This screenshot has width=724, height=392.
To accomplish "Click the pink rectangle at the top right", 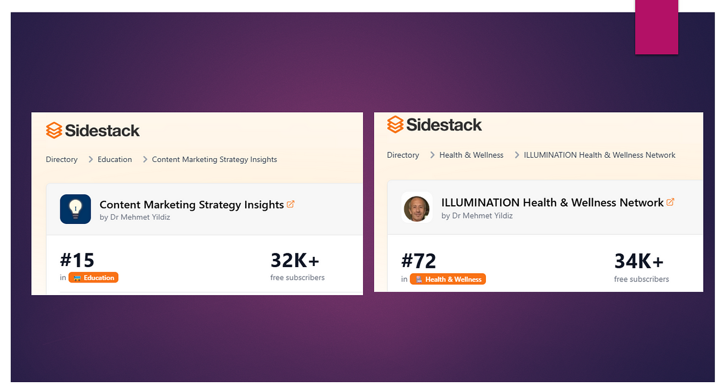I will pyautogui.click(x=656, y=27).
